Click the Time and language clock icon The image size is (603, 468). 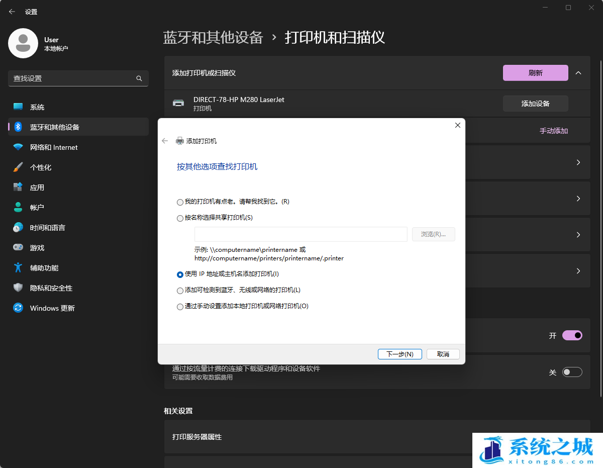click(18, 228)
